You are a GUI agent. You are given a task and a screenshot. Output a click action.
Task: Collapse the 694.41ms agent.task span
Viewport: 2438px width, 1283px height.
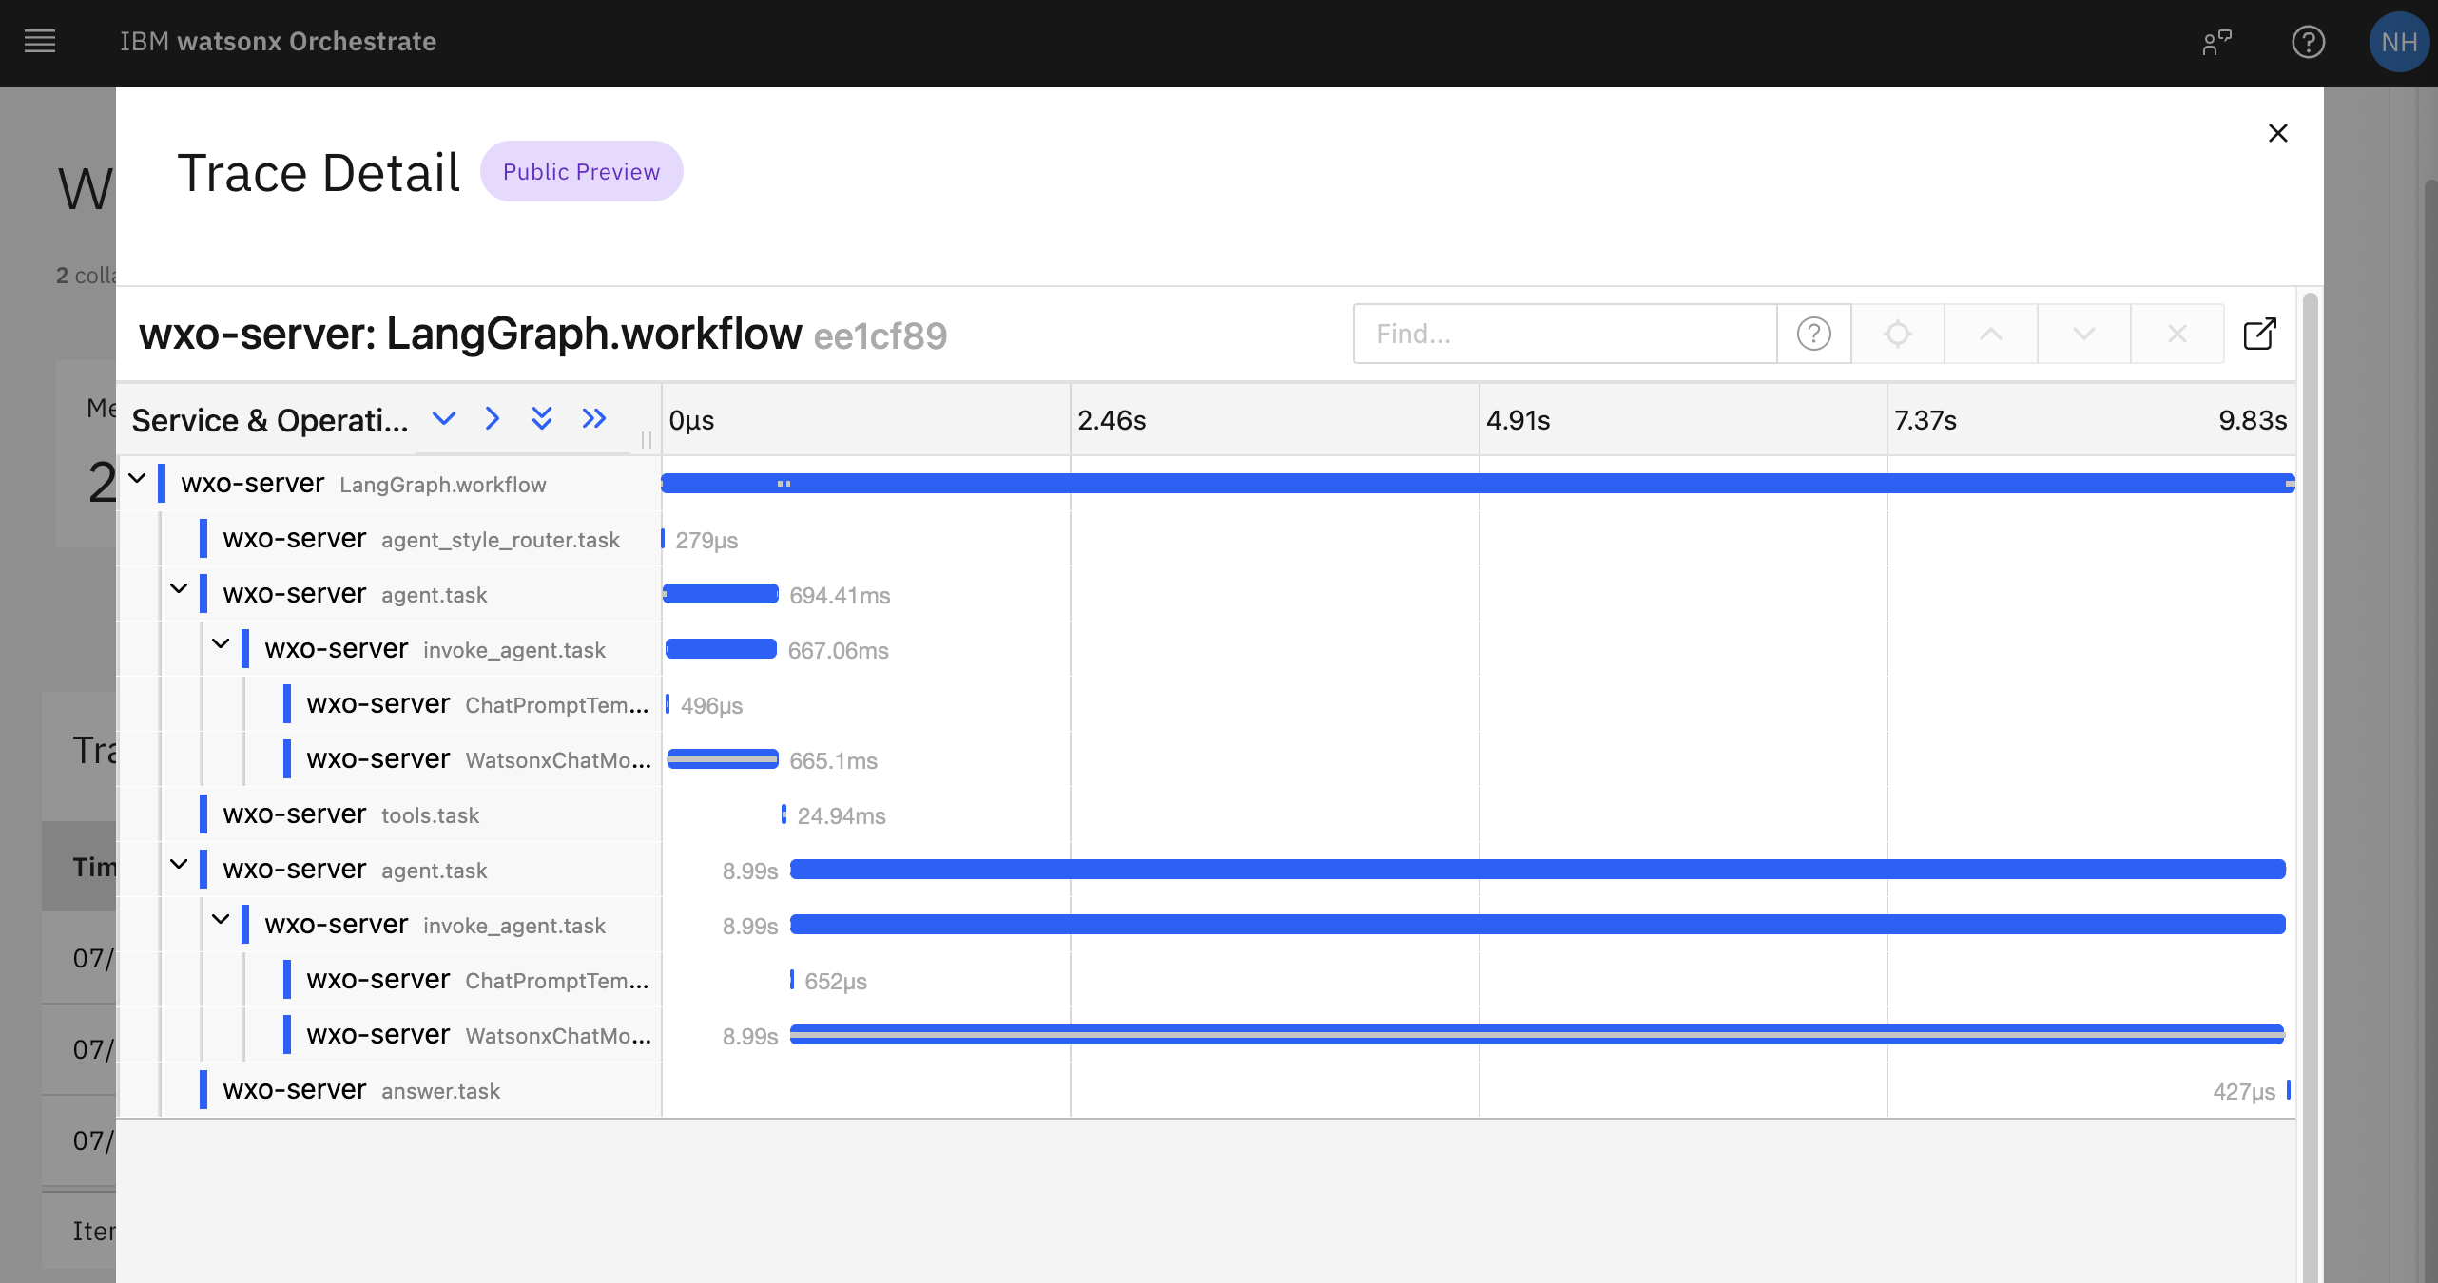coord(179,588)
